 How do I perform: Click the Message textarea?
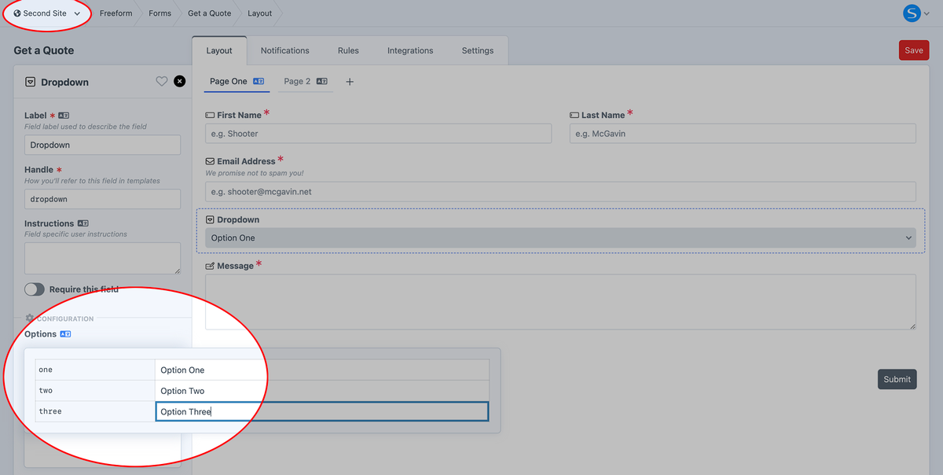(560, 302)
